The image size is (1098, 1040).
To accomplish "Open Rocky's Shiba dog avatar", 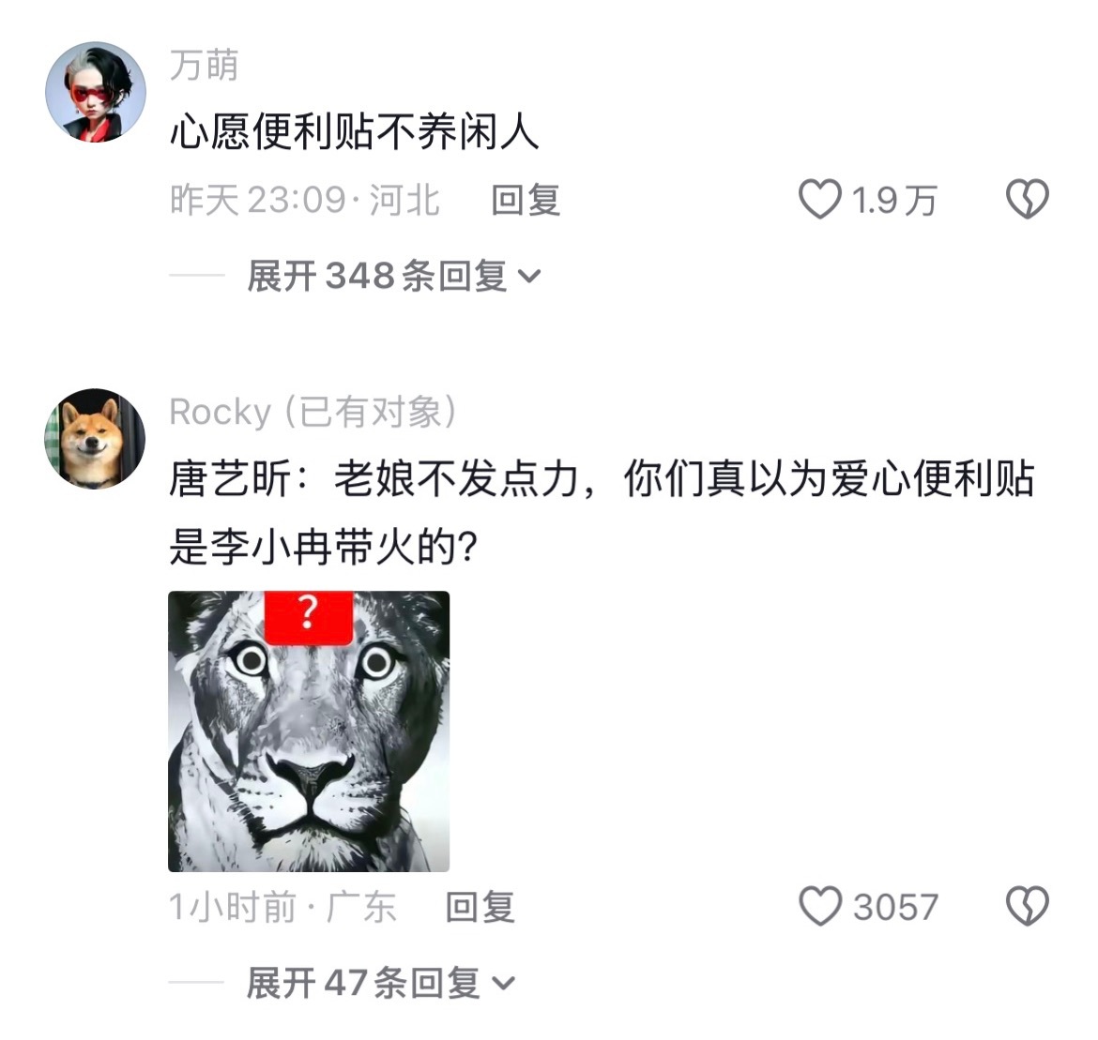I will tap(95, 439).
